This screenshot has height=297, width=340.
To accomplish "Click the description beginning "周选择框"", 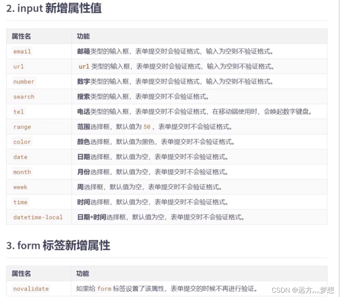I will tap(150, 187).
